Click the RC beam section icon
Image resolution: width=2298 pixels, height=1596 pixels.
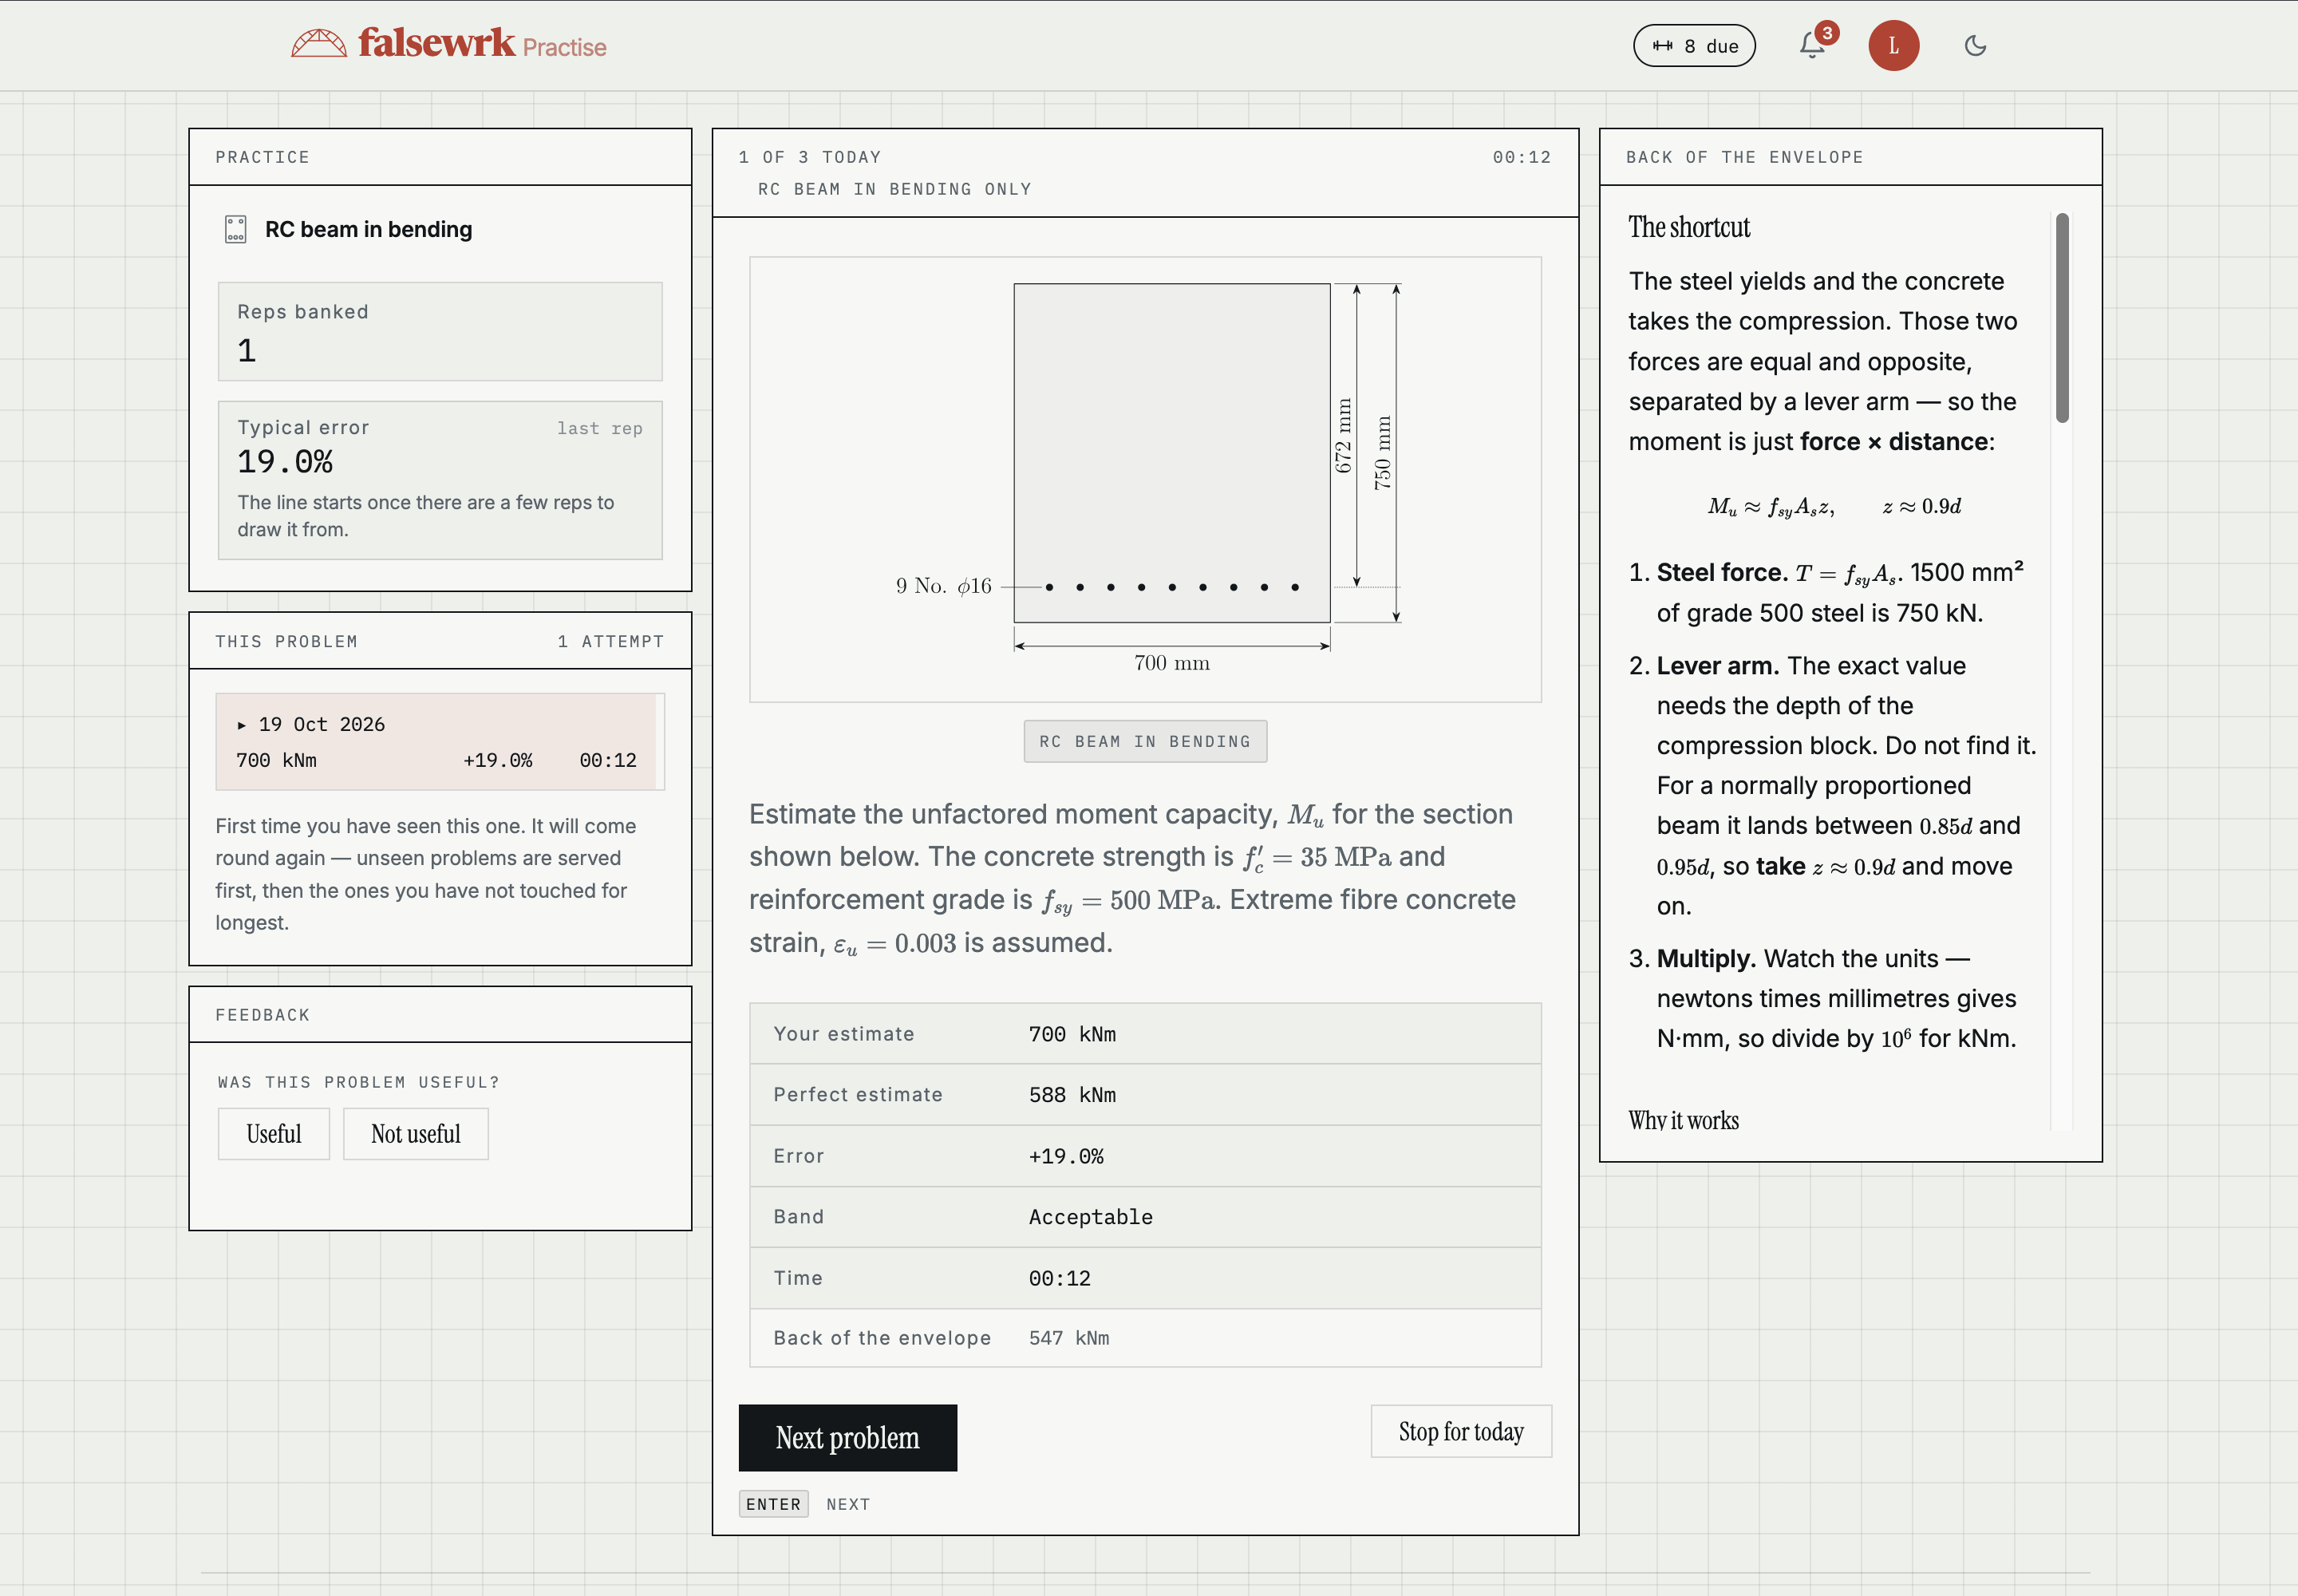tap(235, 229)
